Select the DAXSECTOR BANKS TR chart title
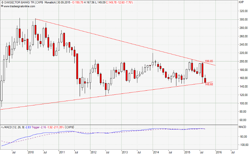The image size is (252, 154). [20, 2]
